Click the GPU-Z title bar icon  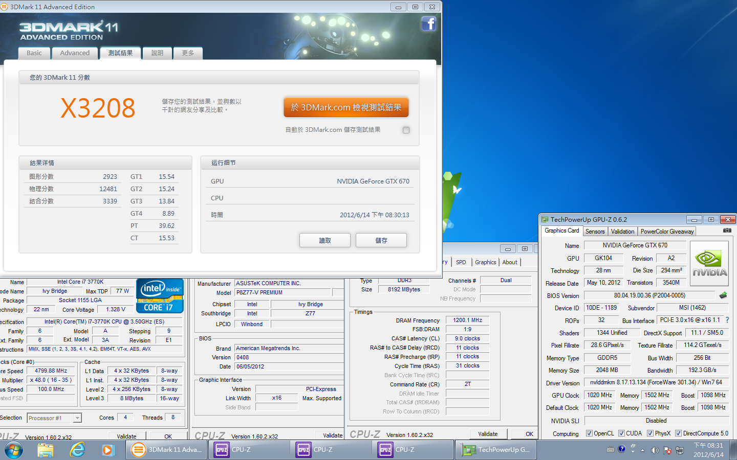pyautogui.click(x=545, y=219)
